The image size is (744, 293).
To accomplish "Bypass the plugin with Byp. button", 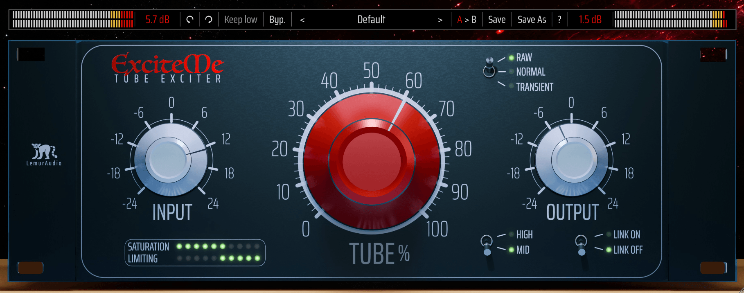I will (277, 20).
